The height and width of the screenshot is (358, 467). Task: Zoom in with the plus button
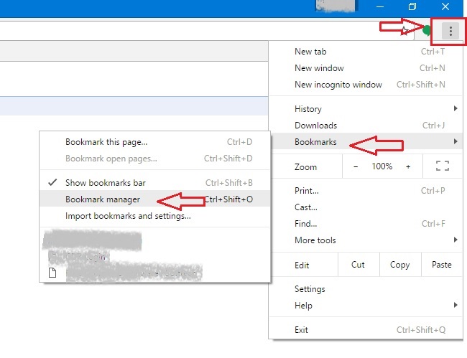click(408, 166)
